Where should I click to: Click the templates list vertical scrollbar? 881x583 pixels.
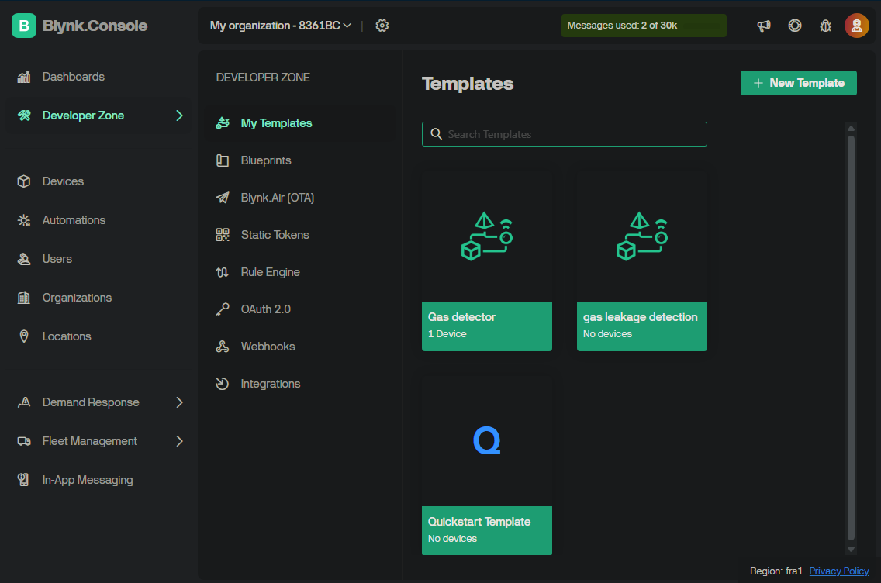[851, 337]
